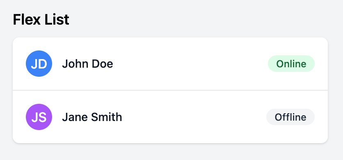Image resolution: width=343 pixels, height=160 pixels.
Task: Select the John Doe name text
Action: tap(87, 64)
